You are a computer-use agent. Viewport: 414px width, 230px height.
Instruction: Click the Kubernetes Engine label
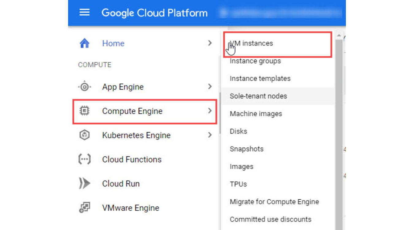coord(136,135)
